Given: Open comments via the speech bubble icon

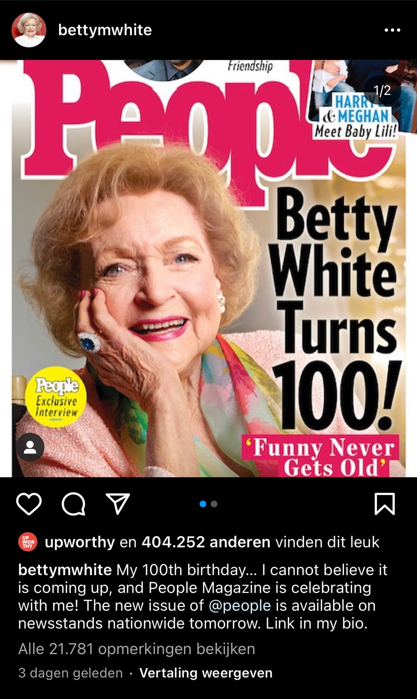Looking at the screenshot, I should coord(73,504).
